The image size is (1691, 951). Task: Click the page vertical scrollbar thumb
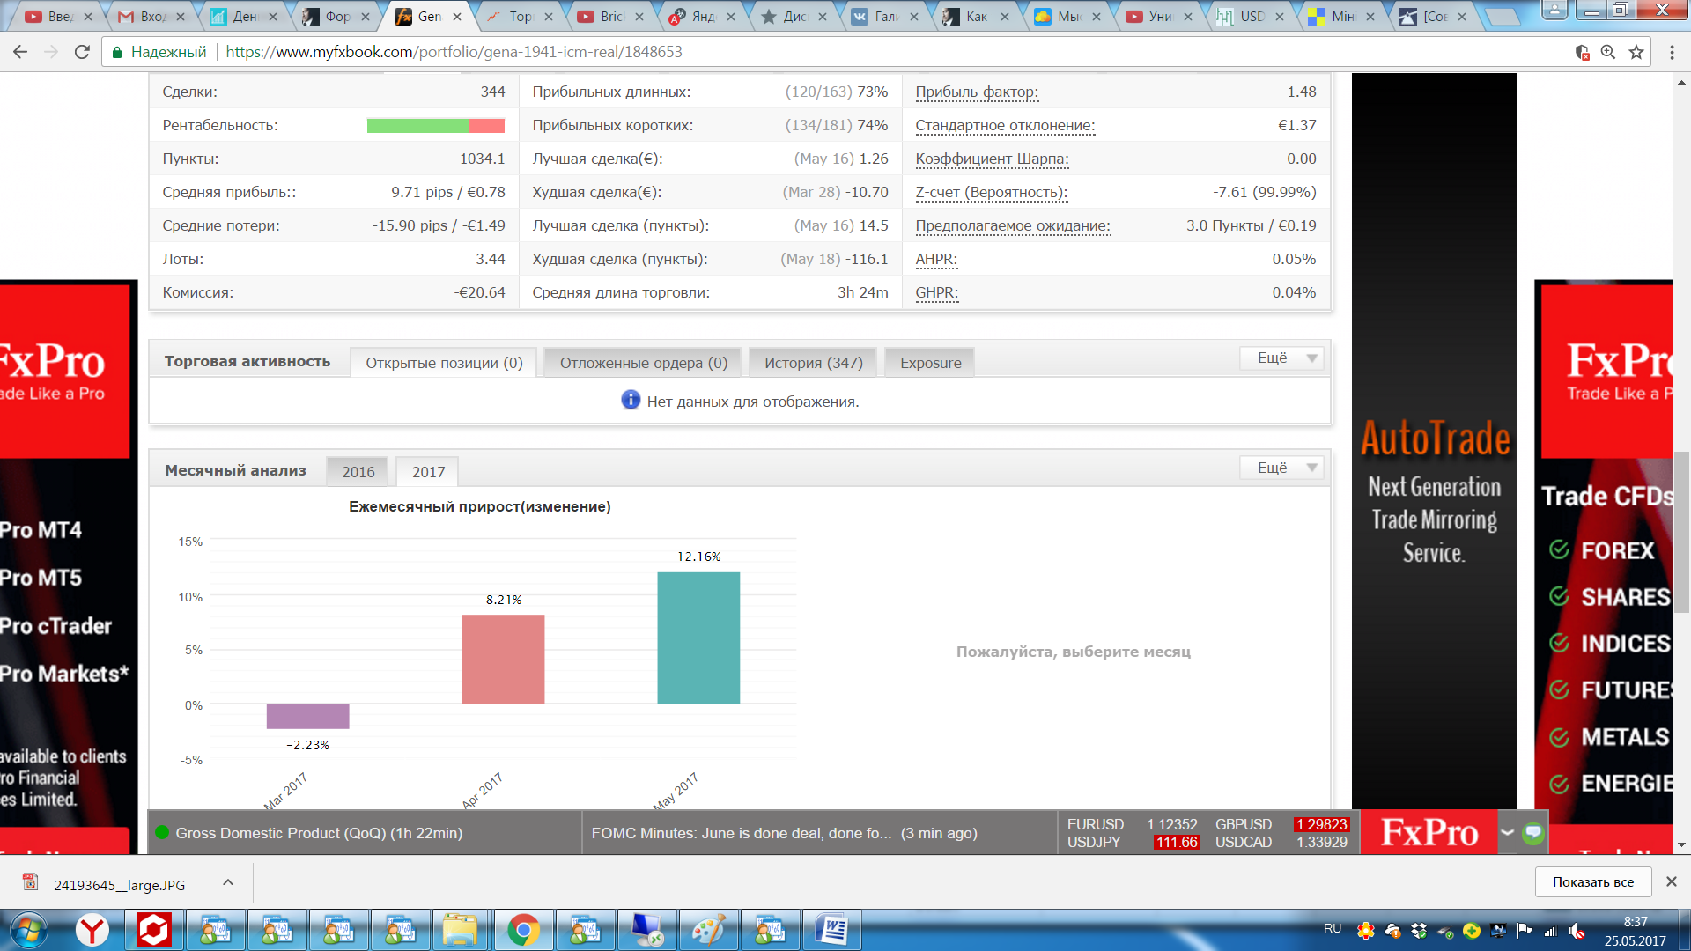(x=1681, y=531)
